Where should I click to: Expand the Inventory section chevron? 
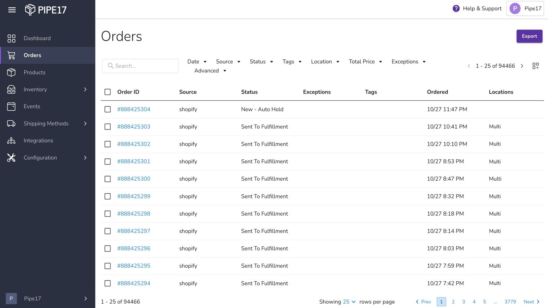pos(85,89)
